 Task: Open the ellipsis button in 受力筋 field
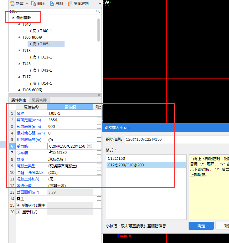pyautogui.click(x=90, y=146)
